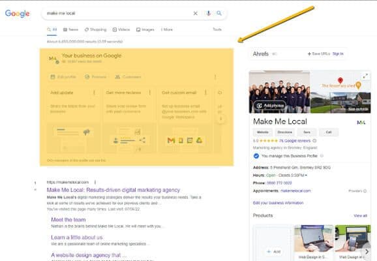Click megaphone illustration on Add update card
This screenshot has height=261, width=377.
(87, 132)
